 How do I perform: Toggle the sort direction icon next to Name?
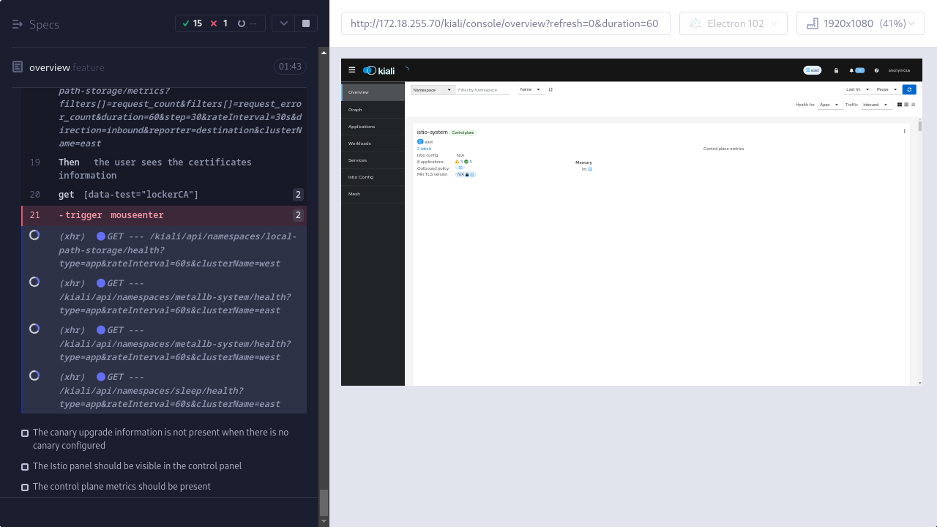[x=550, y=89]
